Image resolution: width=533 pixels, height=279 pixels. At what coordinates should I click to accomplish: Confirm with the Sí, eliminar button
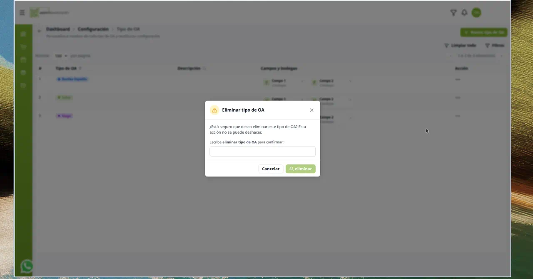[301, 169]
